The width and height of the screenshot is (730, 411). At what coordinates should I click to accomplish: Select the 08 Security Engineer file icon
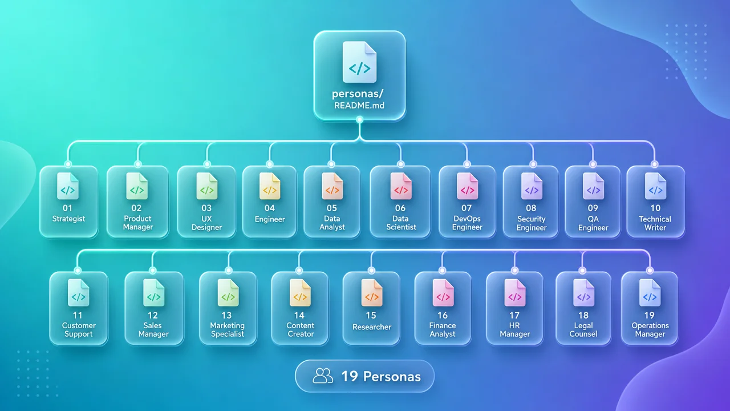(x=532, y=186)
